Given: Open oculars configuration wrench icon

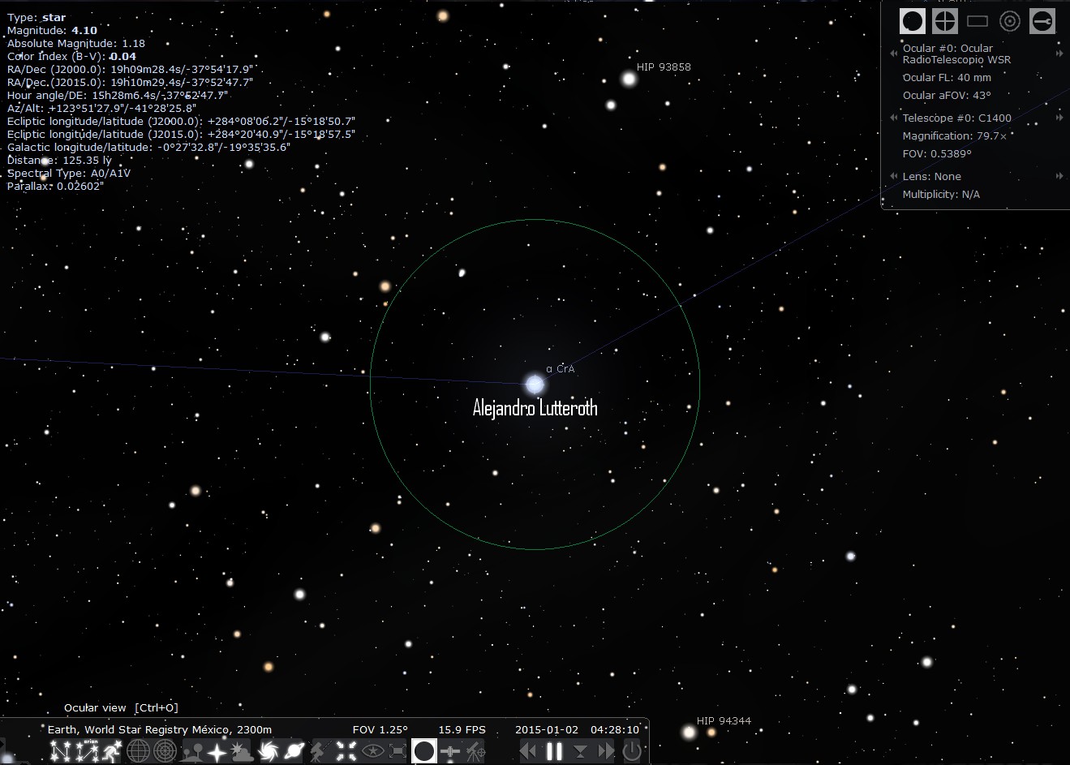Looking at the screenshot, I should 1042,21.
